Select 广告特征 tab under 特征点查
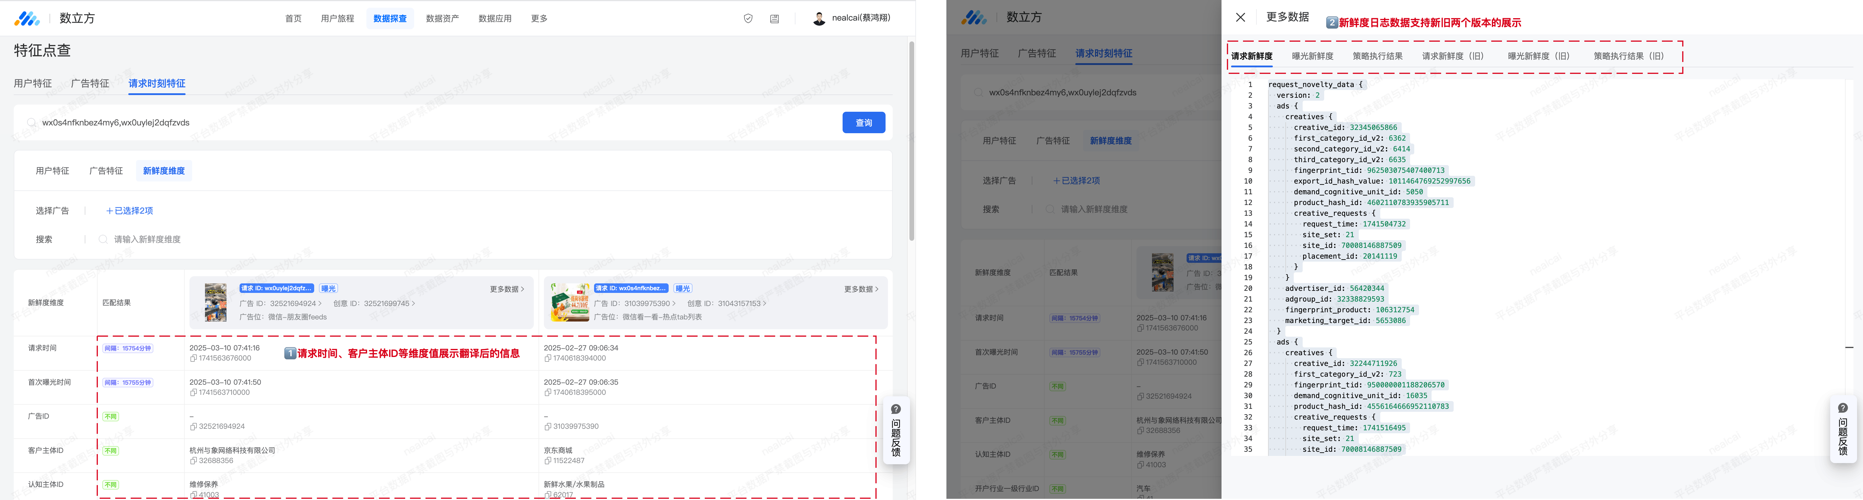The width and height of the screenshot is (1863, 500). click(x=90, y=84)
